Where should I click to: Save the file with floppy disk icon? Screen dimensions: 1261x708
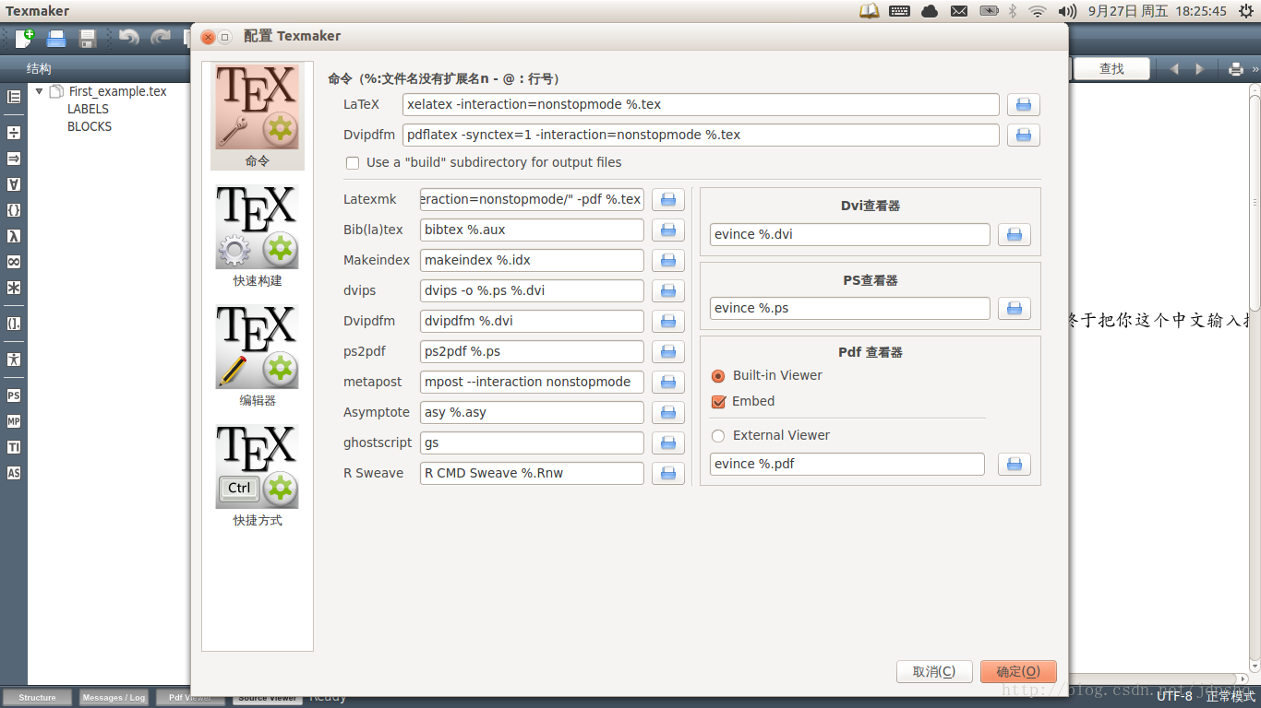click(88, 39)
